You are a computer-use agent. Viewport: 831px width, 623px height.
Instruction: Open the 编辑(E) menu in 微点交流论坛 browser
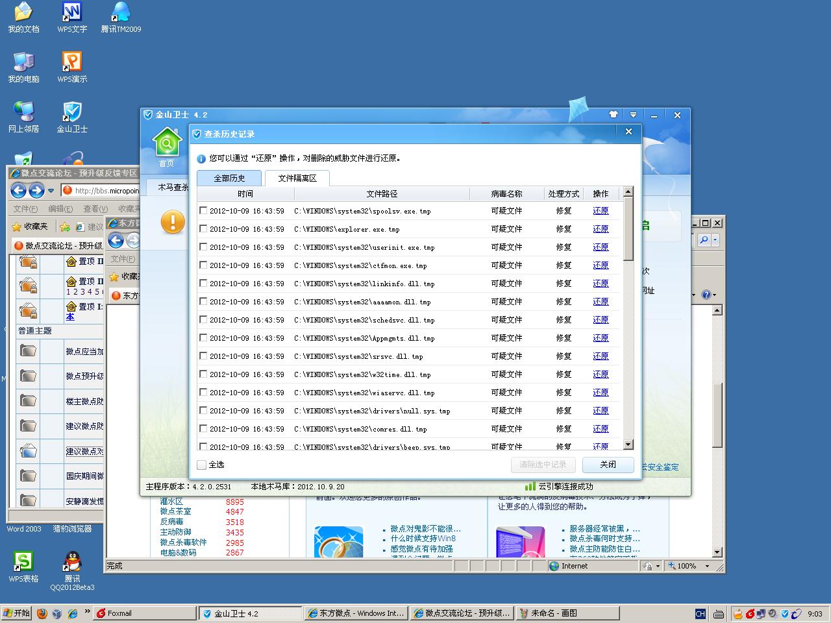click(60, 208)
